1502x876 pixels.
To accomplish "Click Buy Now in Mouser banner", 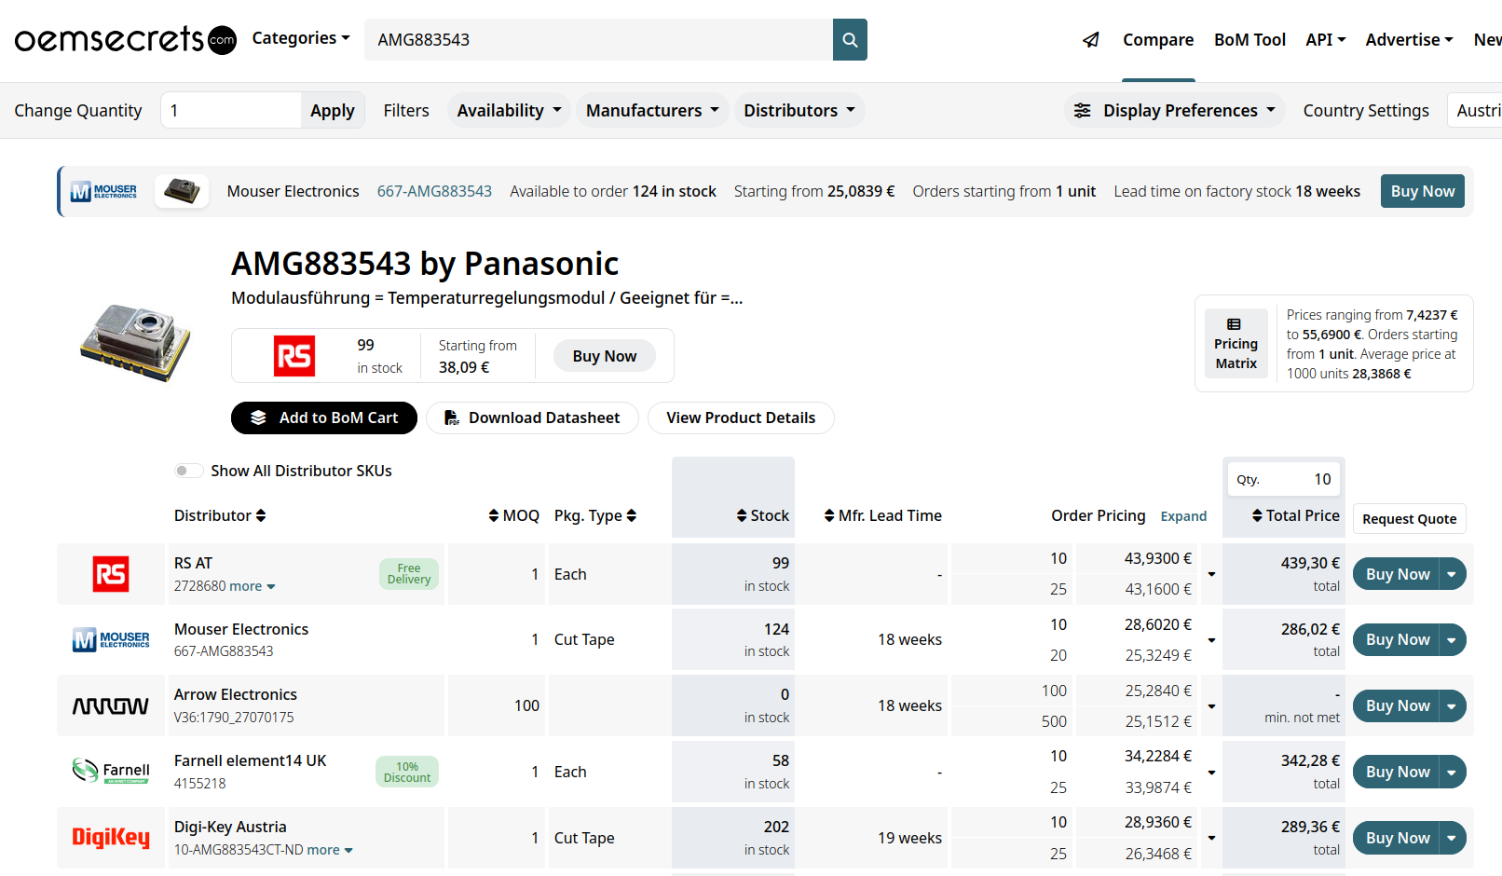I will pyautogui.click(x=1422, y=191).
